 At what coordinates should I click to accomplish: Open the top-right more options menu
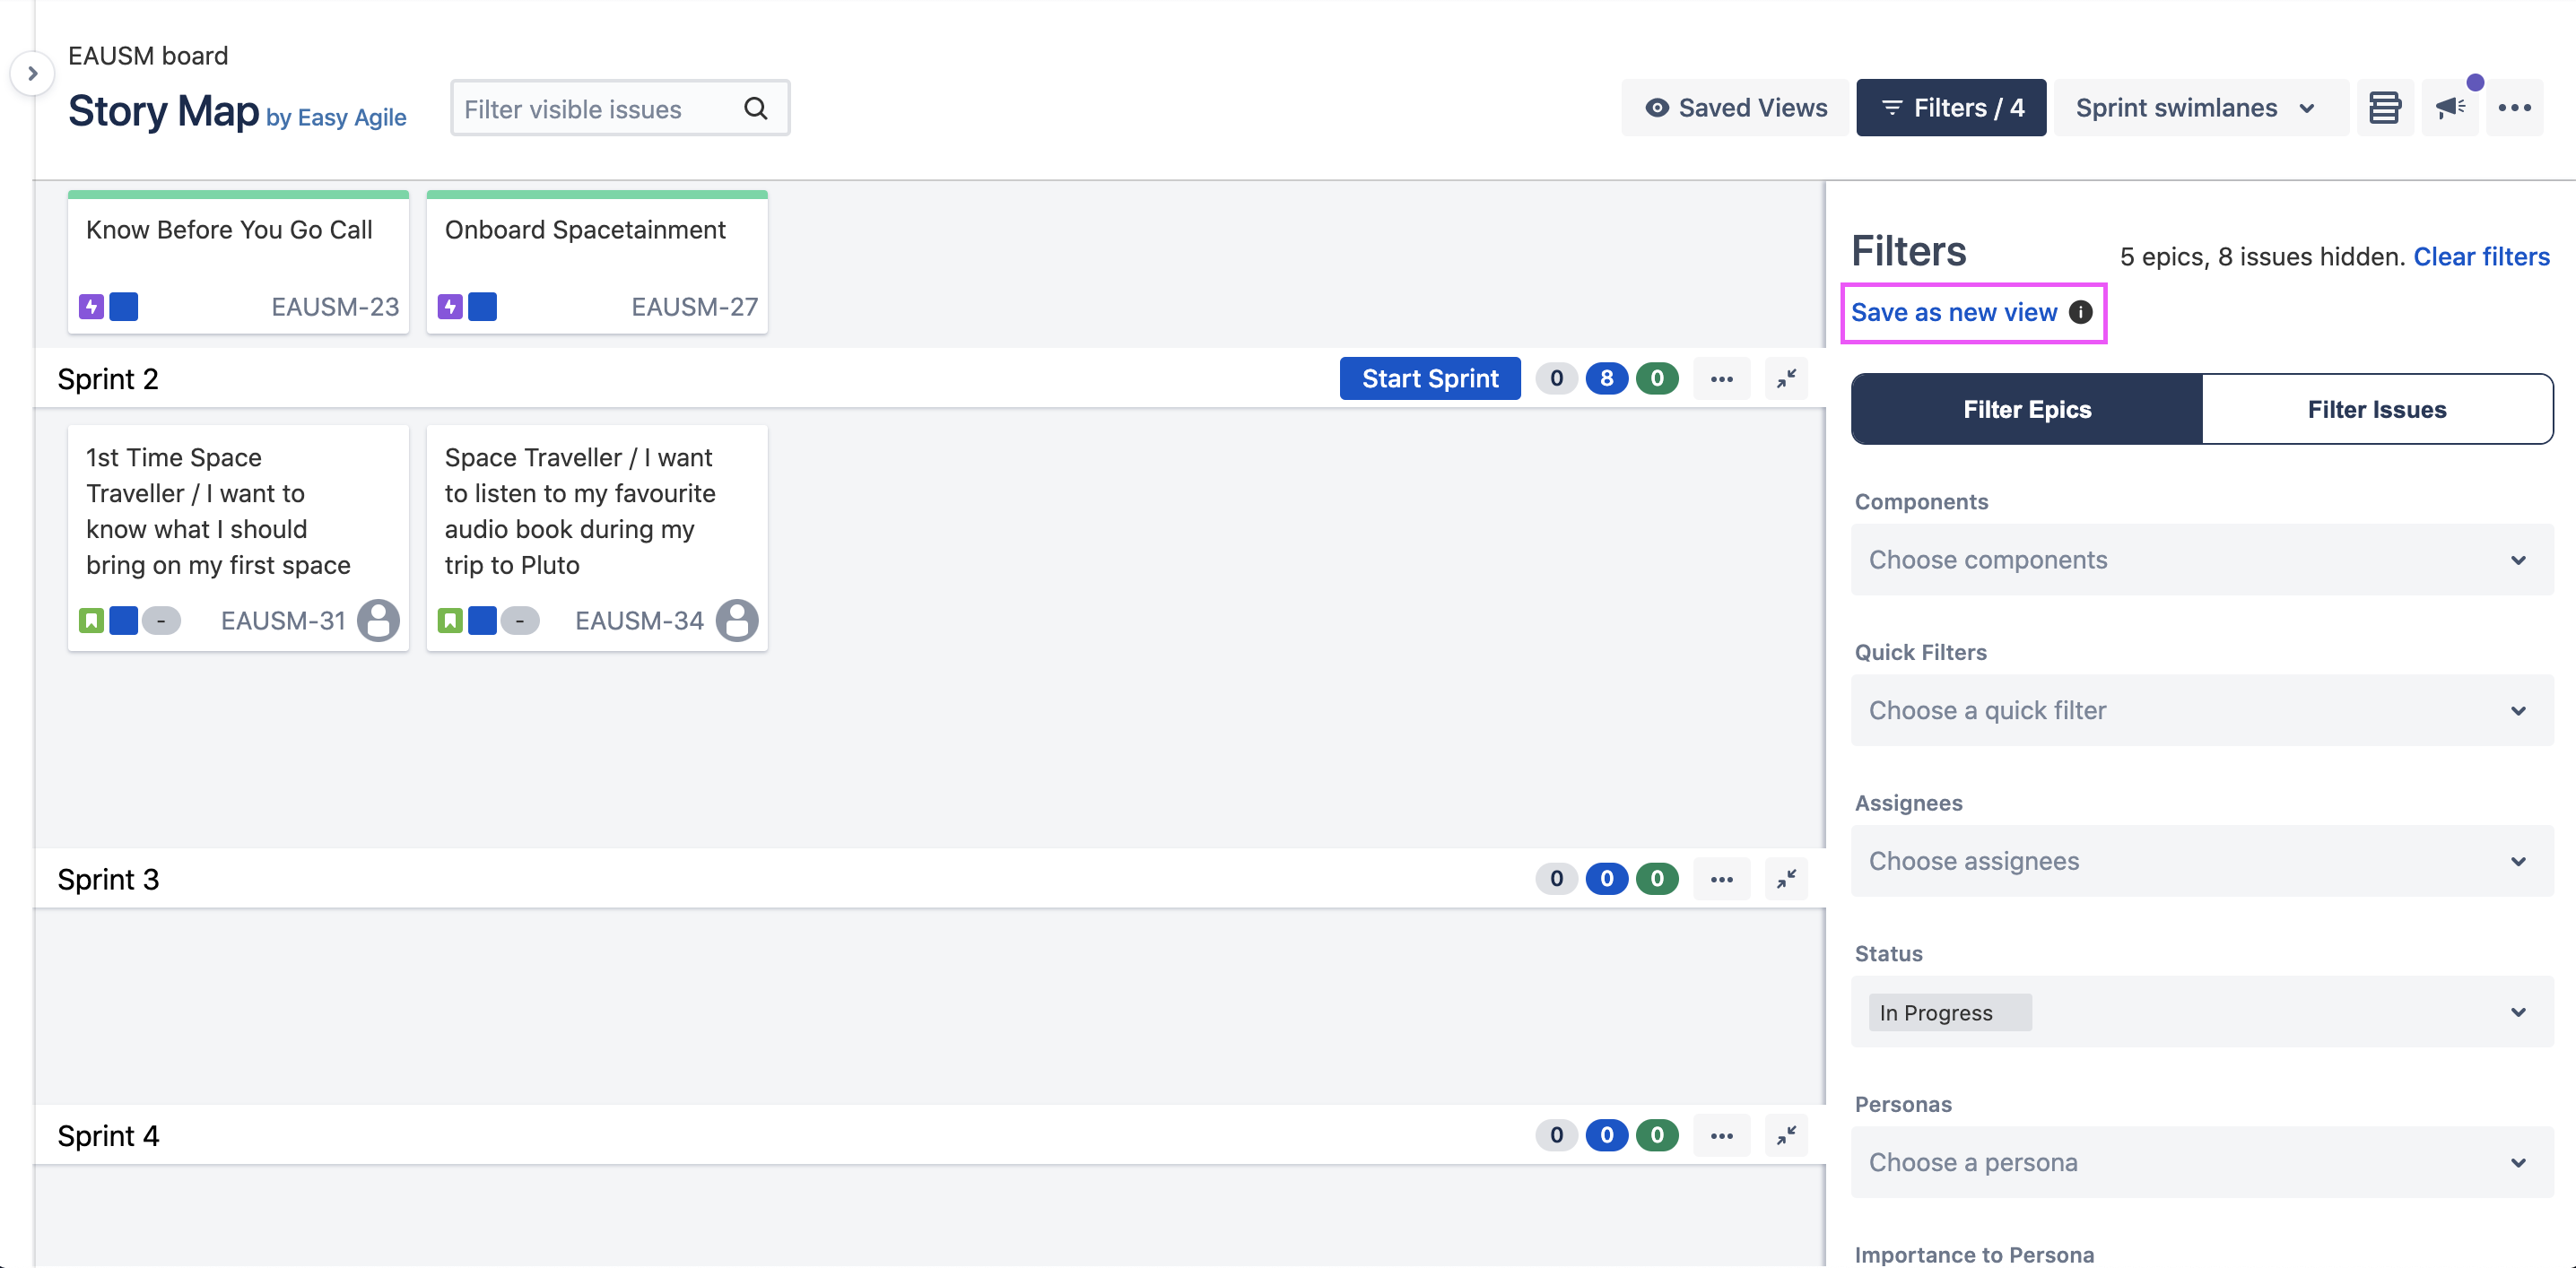[x=2514, y=108]
